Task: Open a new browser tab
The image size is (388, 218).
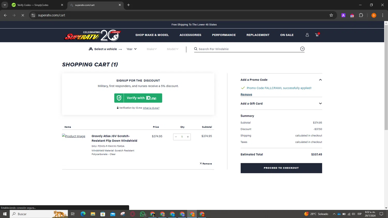Action: (129, 5)
